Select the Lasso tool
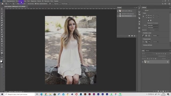This screenshot has width=171, height=96. click(x=2, y=14)
